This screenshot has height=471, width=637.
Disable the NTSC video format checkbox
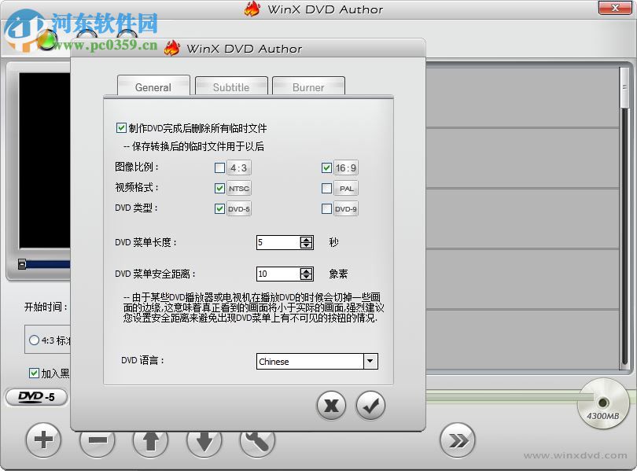[x=220, y=188]
